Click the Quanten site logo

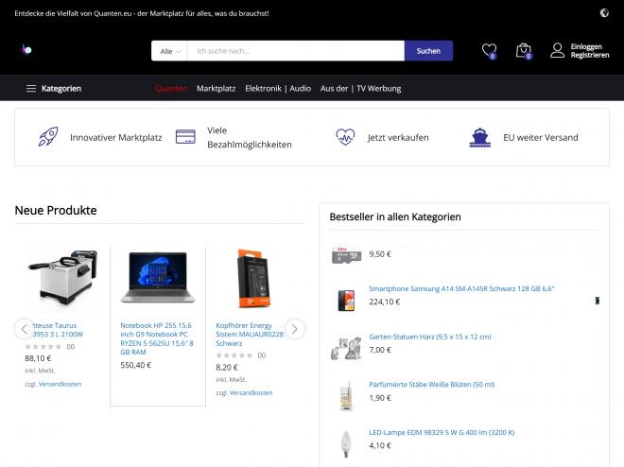point(26,50)
